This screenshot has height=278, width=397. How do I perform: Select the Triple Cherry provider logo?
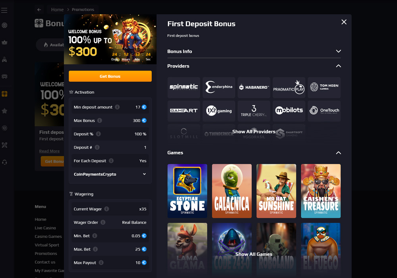254,111
